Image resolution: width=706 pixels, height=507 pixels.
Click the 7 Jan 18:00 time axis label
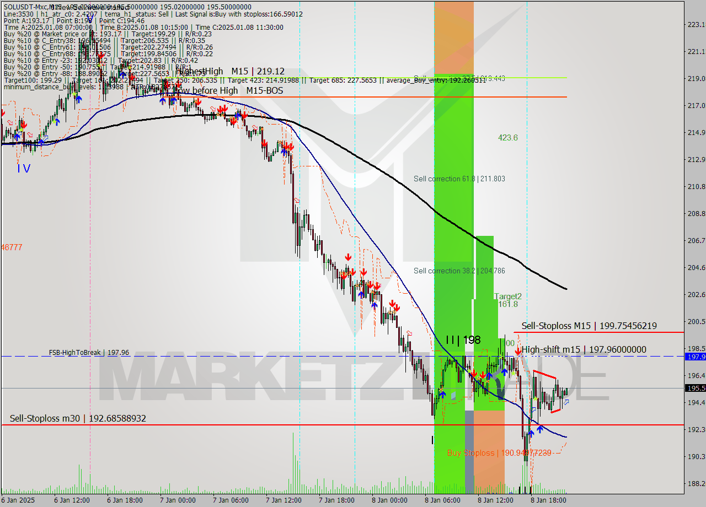(x=336, y=500)
